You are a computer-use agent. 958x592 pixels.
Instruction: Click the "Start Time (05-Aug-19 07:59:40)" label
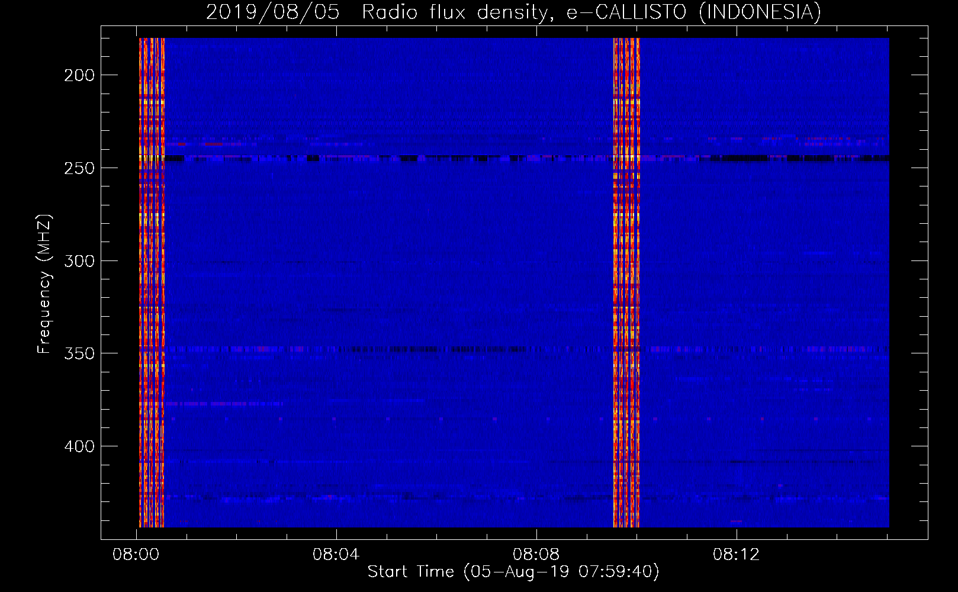click(513, 571)
